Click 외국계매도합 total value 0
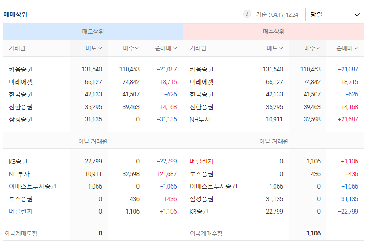368x243 pixels. [100, 233]
